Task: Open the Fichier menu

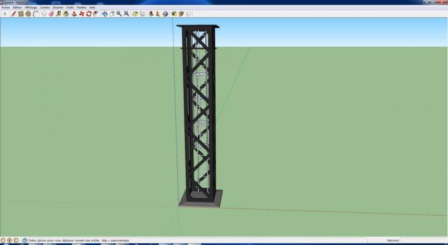Action: click(x=6, y=8)
